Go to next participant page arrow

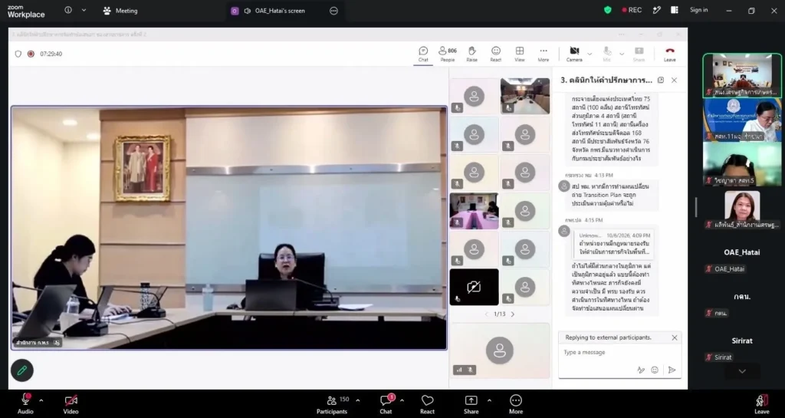(512, 314)
